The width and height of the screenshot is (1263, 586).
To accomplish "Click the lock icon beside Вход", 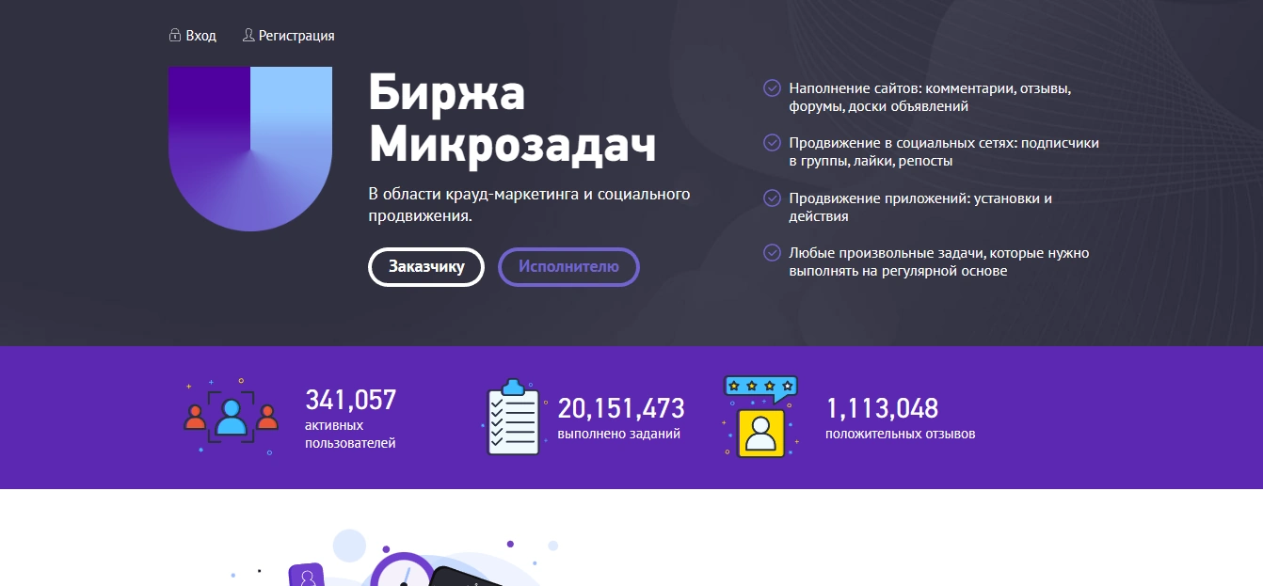I will click(x=174, y=35).
